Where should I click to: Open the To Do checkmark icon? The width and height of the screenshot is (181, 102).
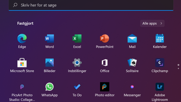click(77, 87)
